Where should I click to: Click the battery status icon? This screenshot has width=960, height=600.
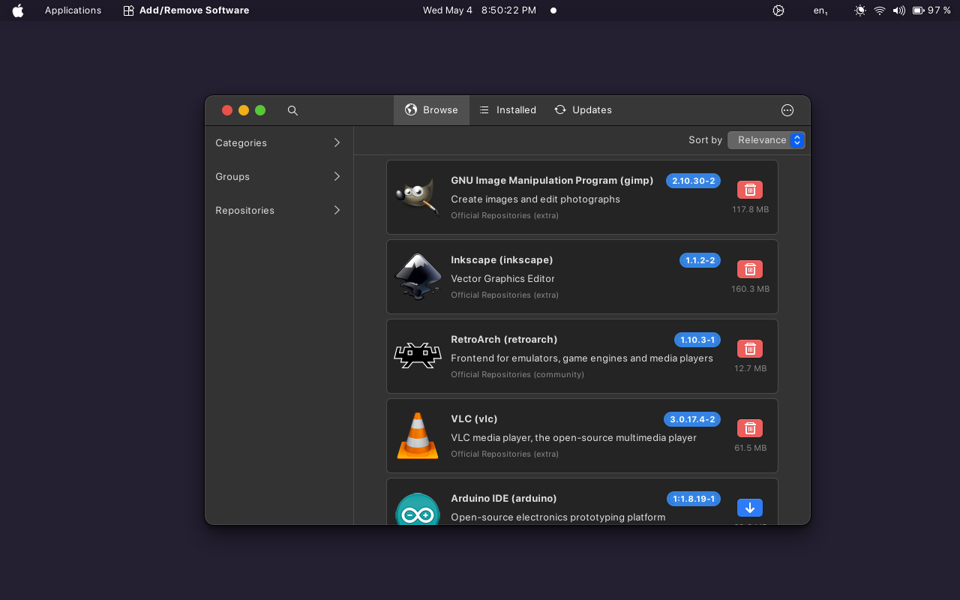[918, 10]
